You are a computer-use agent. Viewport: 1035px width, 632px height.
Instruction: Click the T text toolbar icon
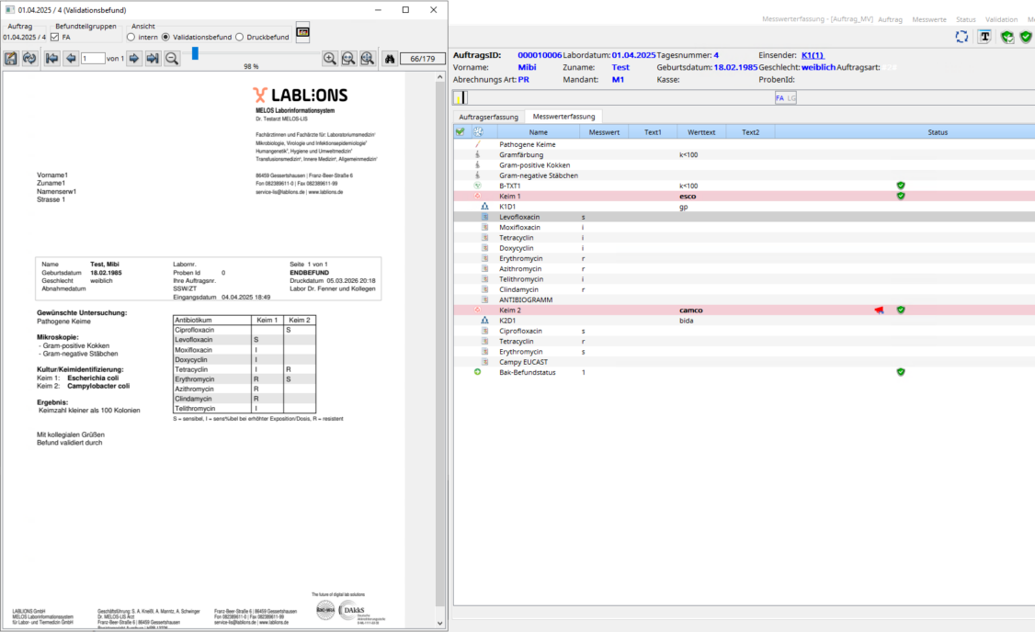click(x=984, y=37)
